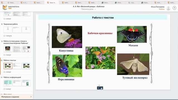Open the 'Пров...' browser tab
This screenshot has width=178, height=100.
(x=145, y=2)
